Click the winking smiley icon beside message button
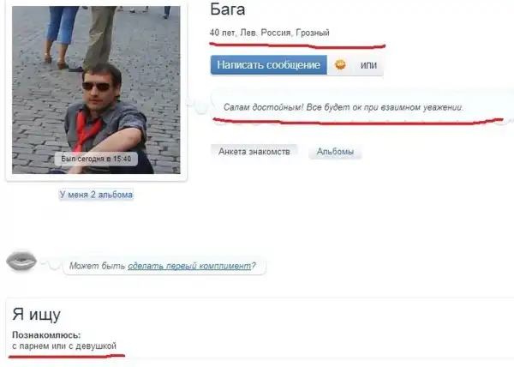The image size is (514, 367). [x=340, y=65]
